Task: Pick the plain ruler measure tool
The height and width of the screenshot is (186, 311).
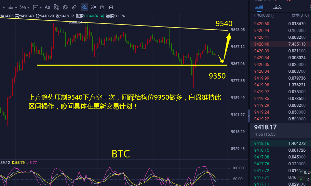Action: [74, 7]
